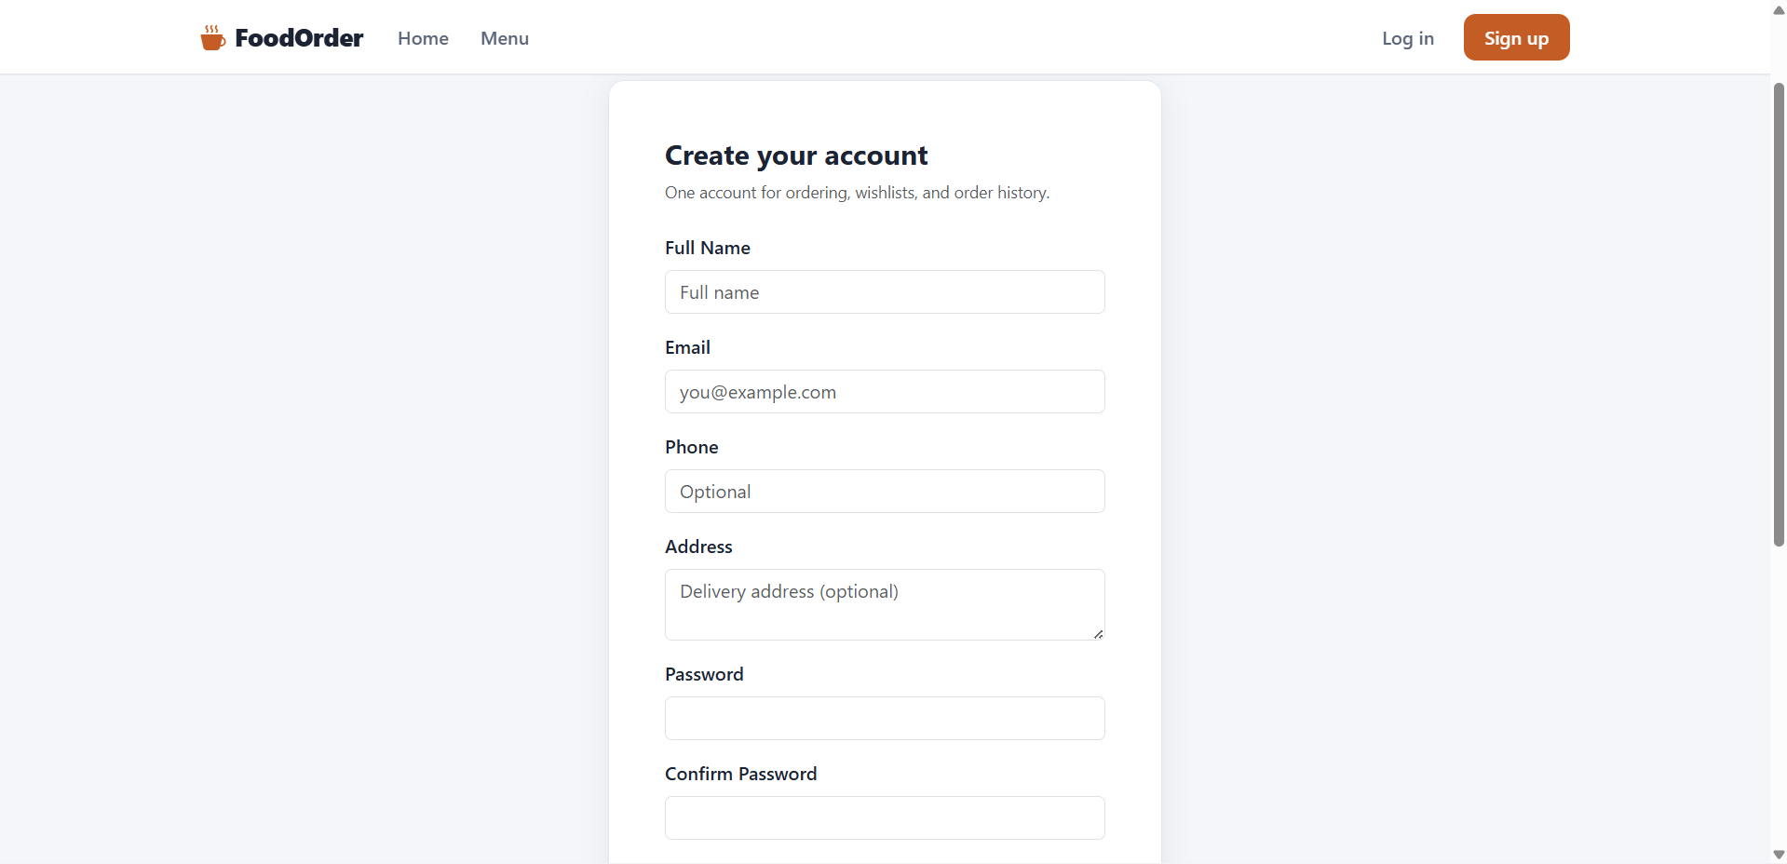This screenshot has height=864, width=1787.
Task: Focus the Password input field
Action: pos(885,719)
